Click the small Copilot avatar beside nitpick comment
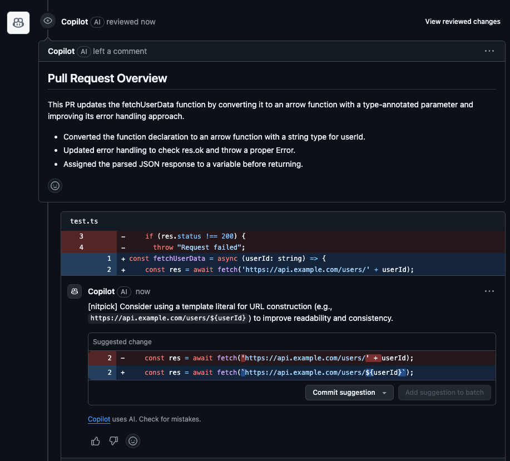The height and width of the screenshot is (461, 510). click(x=75, y=291)
